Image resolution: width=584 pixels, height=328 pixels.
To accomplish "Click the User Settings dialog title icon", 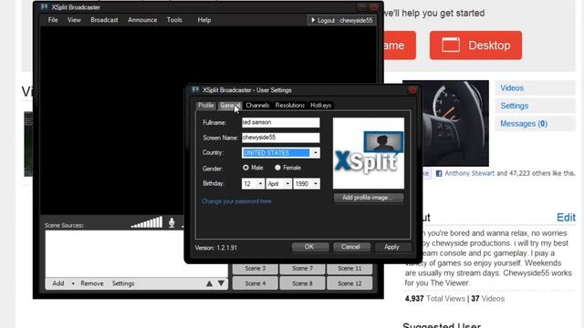I will [x=195, y=90].
